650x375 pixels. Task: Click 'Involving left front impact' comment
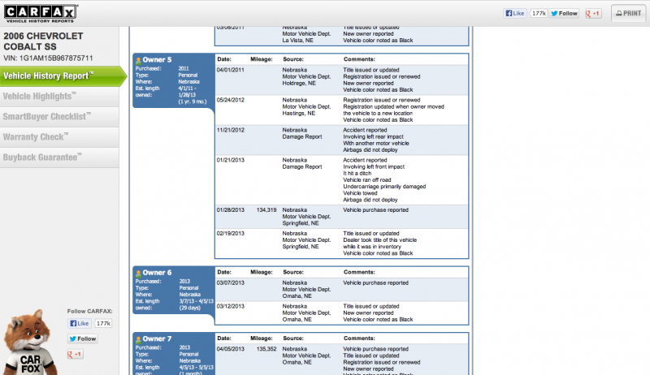click(374, 167)
